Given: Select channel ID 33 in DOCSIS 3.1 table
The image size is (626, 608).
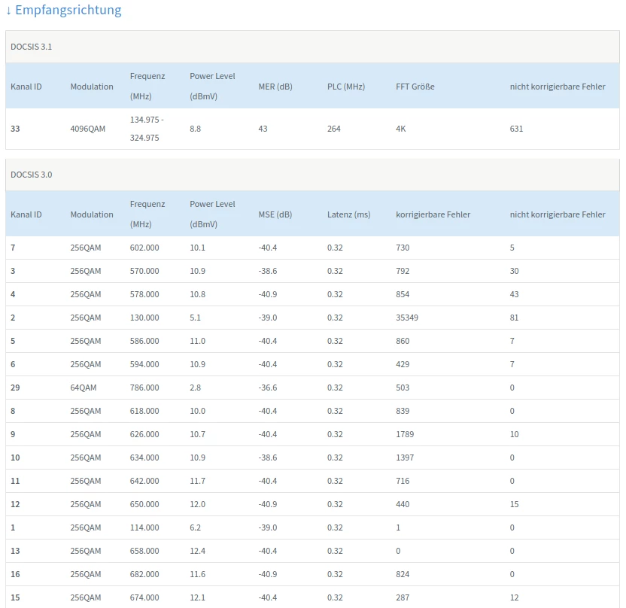Looking at the screenshot, I should point(15,129).
